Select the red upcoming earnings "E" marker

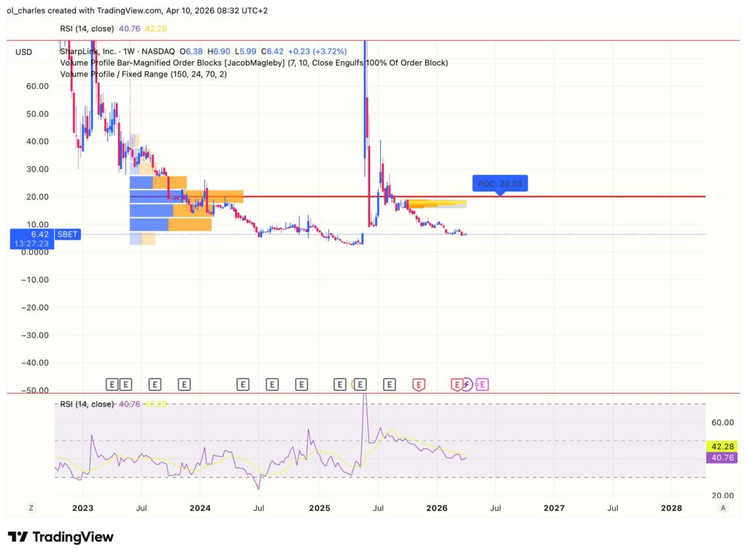point(418,384)
